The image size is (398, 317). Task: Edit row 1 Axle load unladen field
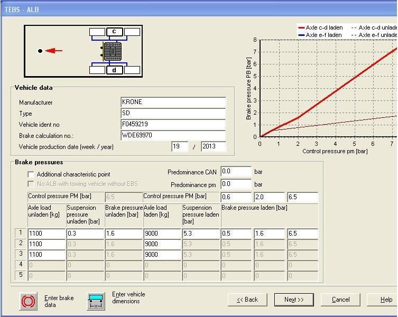click(x=47, y=234)
